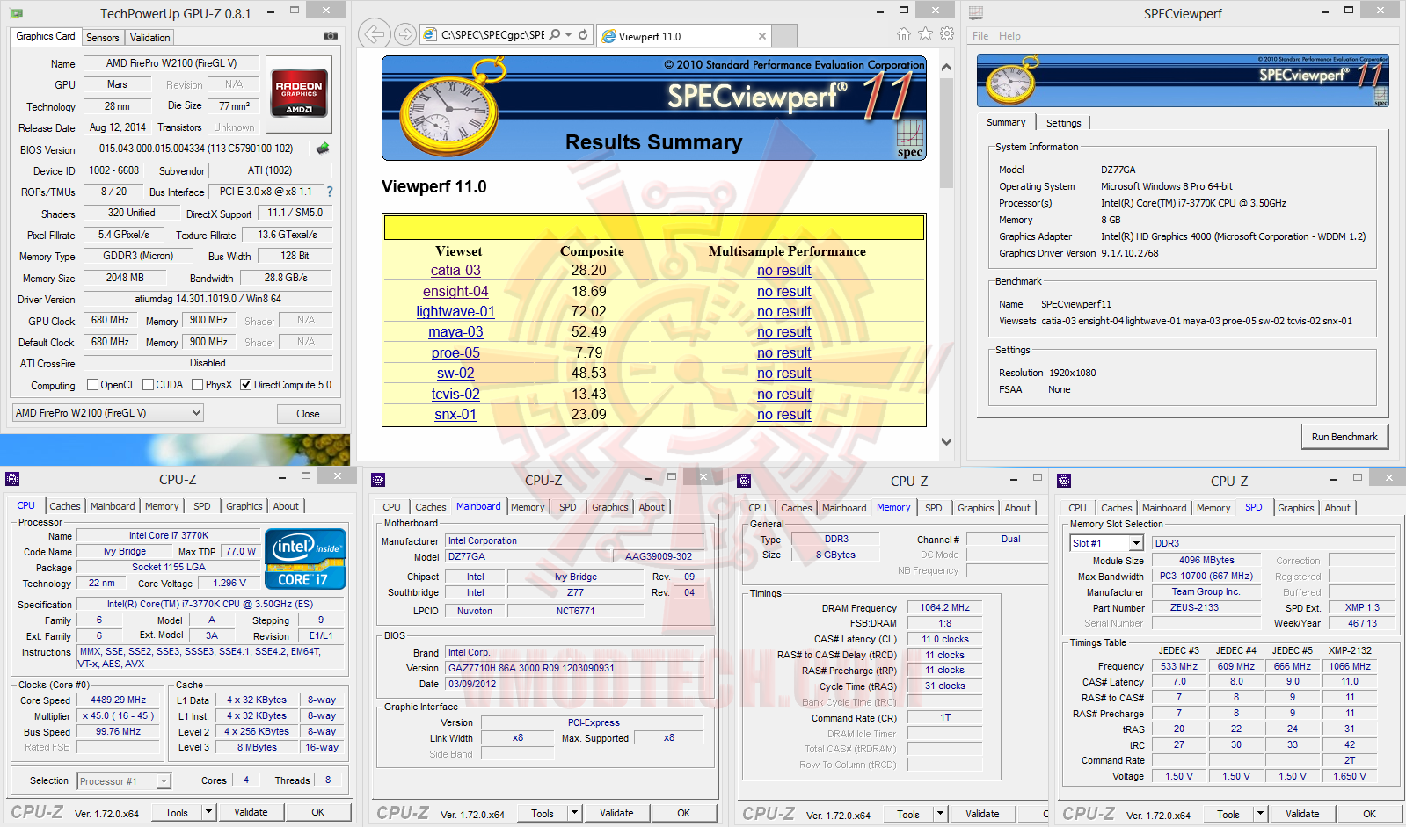
Task: Expand Tools arrow in CPU-Z SPD window
Action: 1261,814
